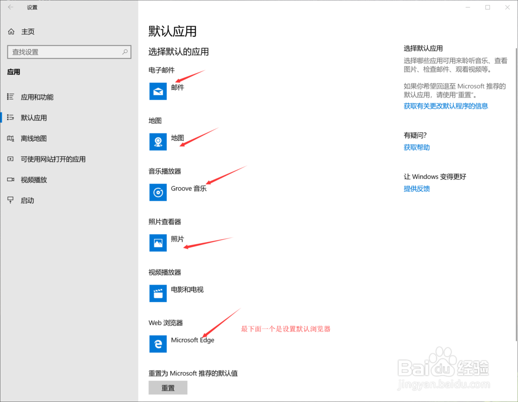Change default photo viewer 照片
This screenshot has width=518, height=402.
pos(177,239)
